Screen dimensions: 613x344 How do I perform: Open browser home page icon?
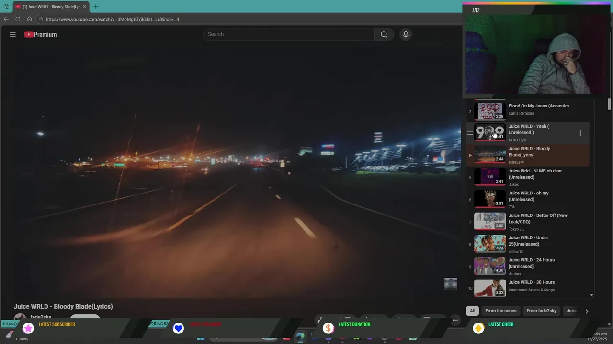(x=29, y=19)
